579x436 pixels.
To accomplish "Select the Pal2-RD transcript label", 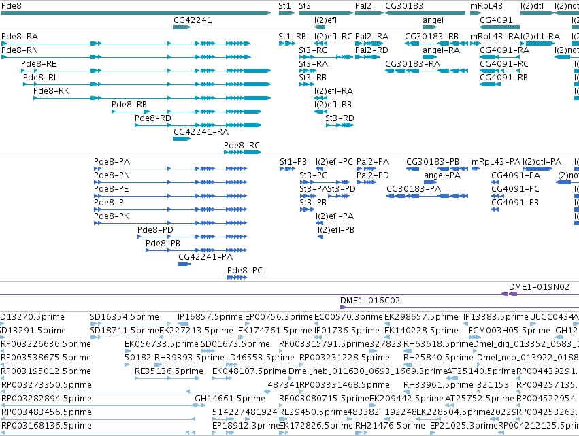I will tap(372, 50).
